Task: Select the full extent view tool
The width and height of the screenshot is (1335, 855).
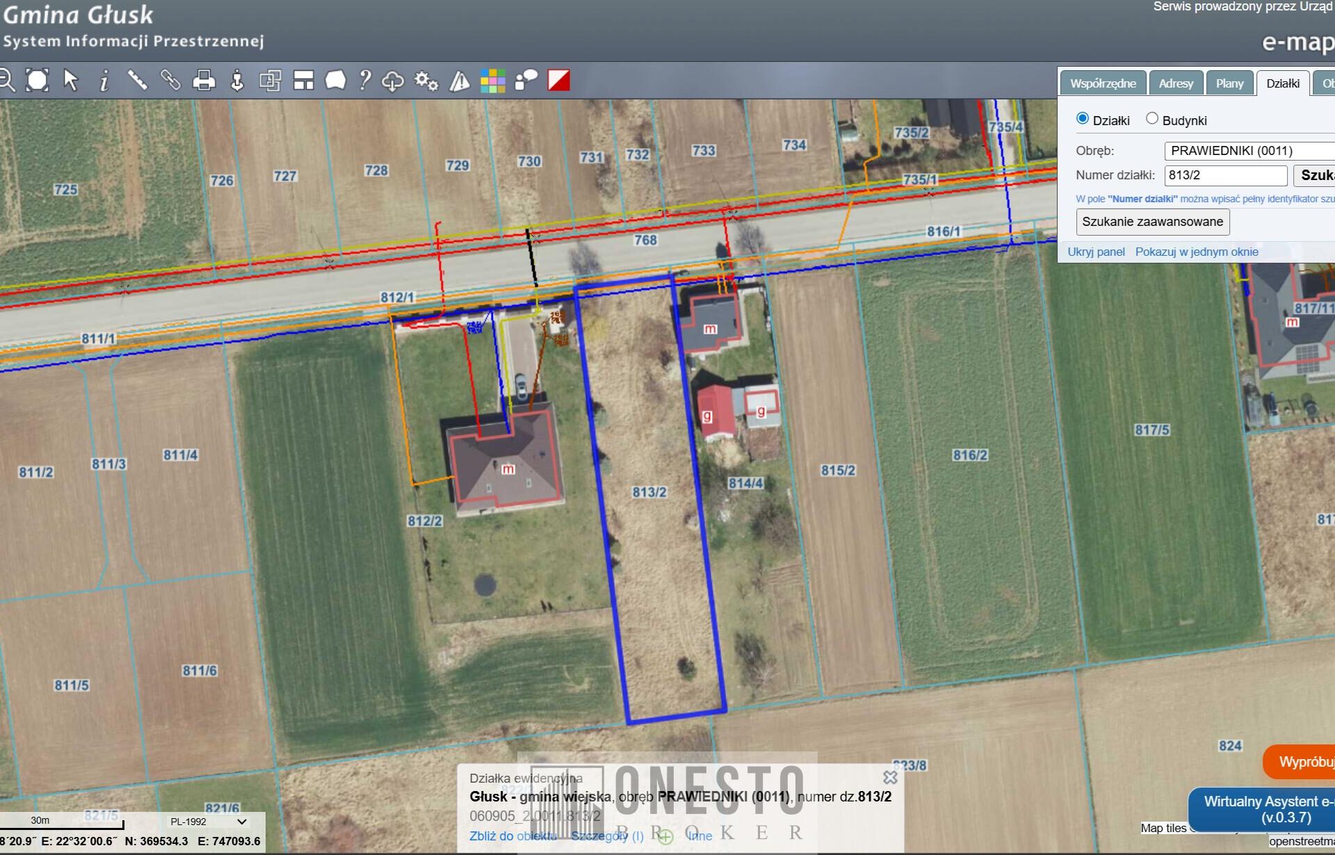Action: (x=38, y=81)
